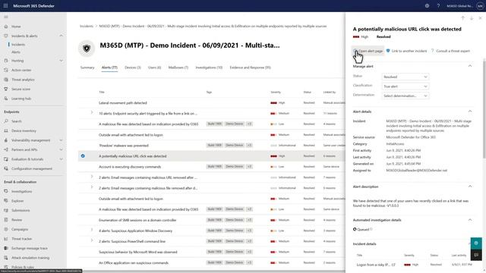Click the Secure score trophy icon
The image size is (486, 273).
[6, 89]
